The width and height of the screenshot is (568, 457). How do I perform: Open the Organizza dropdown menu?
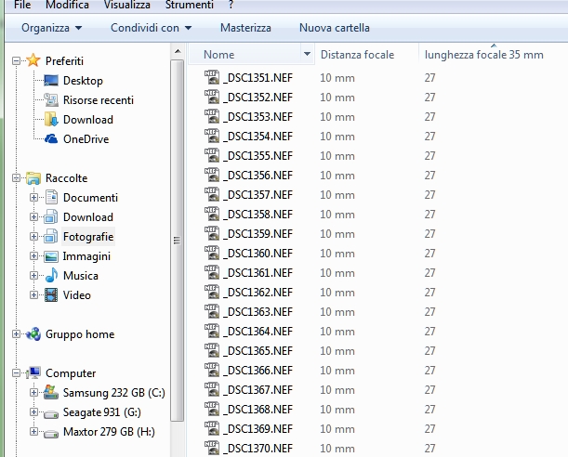click(51, 28)
